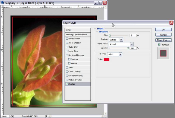This screenshot has width=175, height=118.
Task: Enable the Gradient Overlay checkbox
Action: 67,76
